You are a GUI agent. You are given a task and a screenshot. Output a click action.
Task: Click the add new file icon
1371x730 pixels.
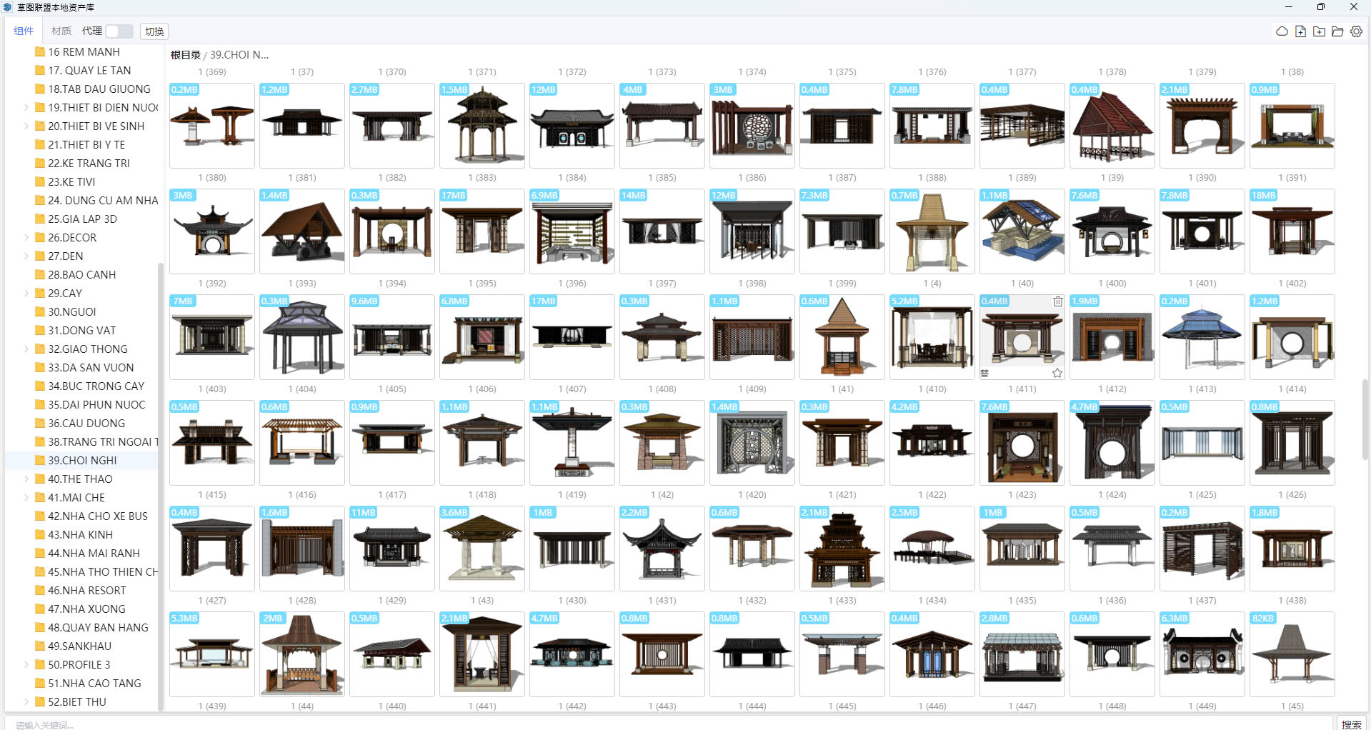1300,31
